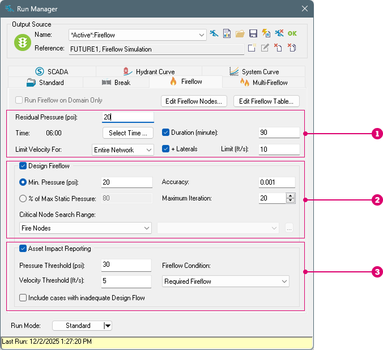Click the green traffic light status icon
This screenshot has width=383, height=350.
[23, 42]
